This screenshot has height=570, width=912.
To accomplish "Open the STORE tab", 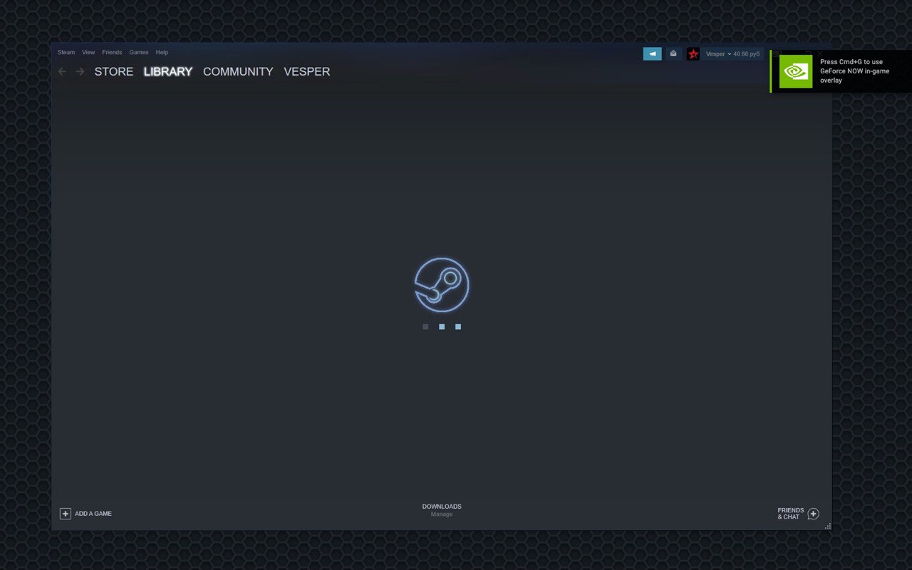I will [114, 71].
